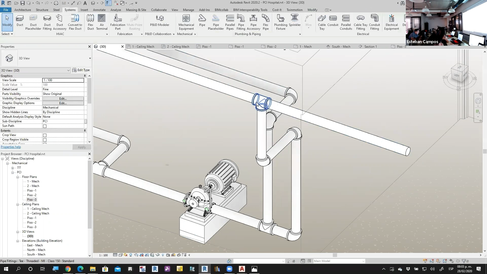Check the Crop Region Visible box
The width and height of the screenshot is (487, 274).
tap(45, 140)
